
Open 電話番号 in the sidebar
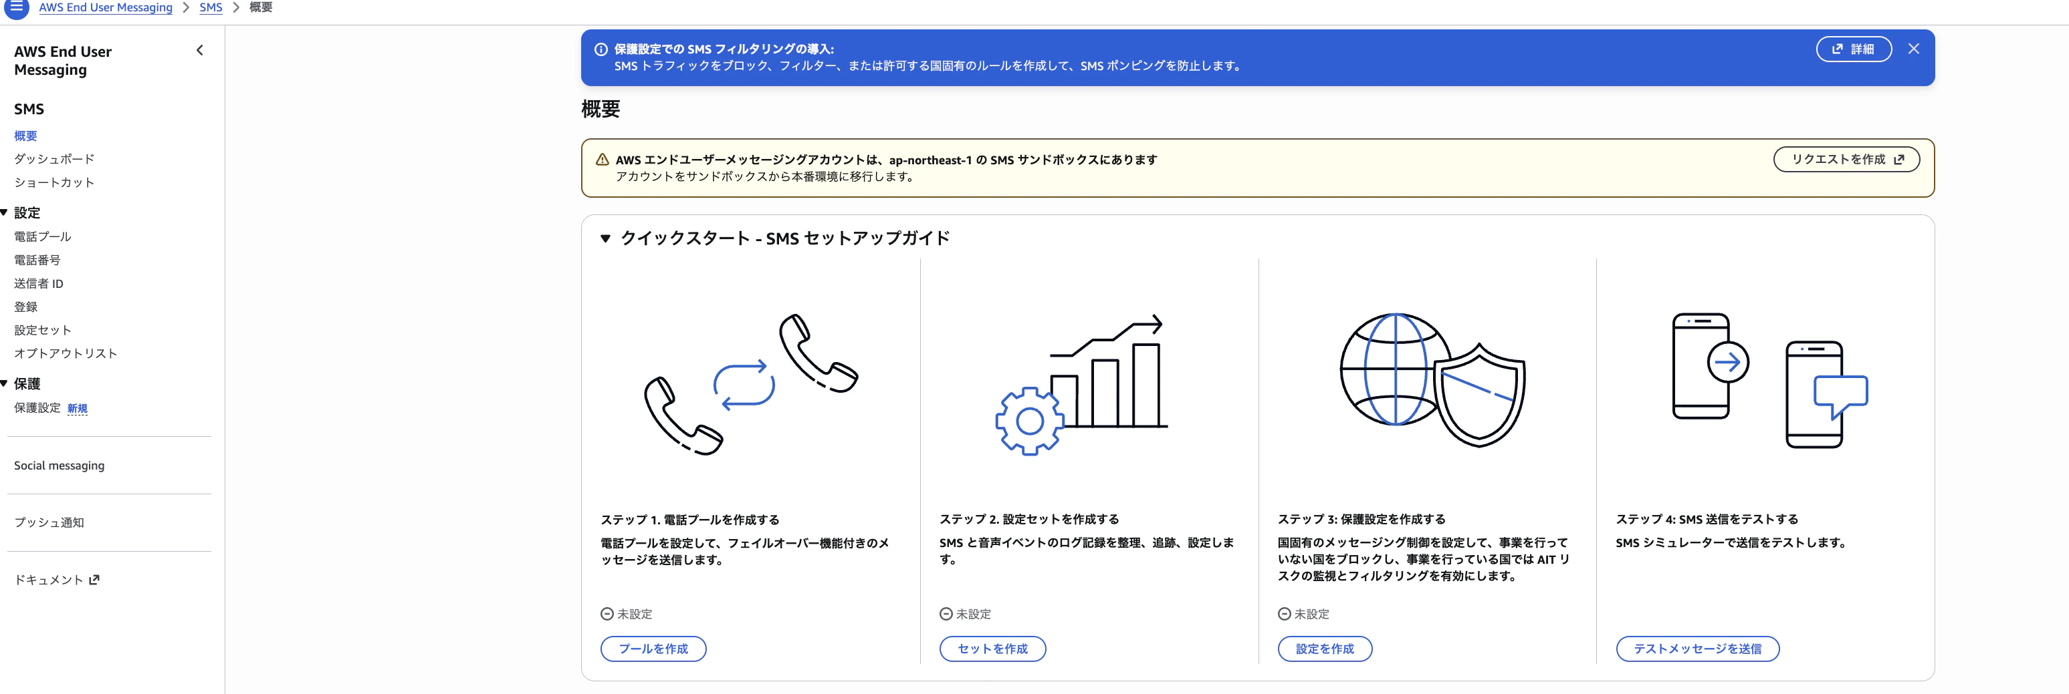click(37, 260)
